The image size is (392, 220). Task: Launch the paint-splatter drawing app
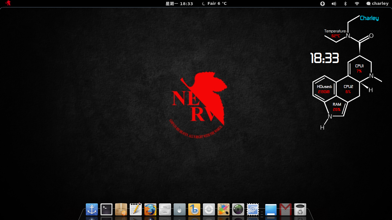(x=224, y=209)
